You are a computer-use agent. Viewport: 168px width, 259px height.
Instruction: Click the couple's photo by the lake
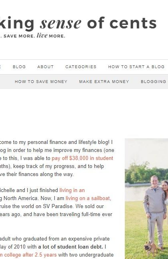pyautogui.click(x=146, y=198)
